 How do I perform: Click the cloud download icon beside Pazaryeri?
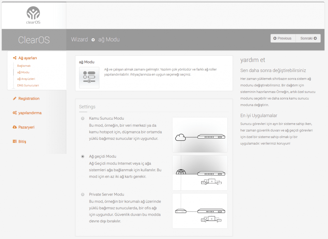coord(15,127)
